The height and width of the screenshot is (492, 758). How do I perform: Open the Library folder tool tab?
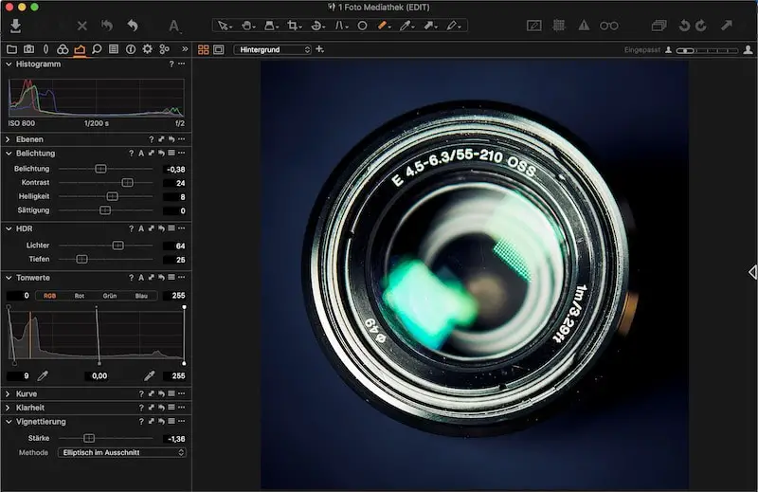pyautogui.click(x=11, y=49)
